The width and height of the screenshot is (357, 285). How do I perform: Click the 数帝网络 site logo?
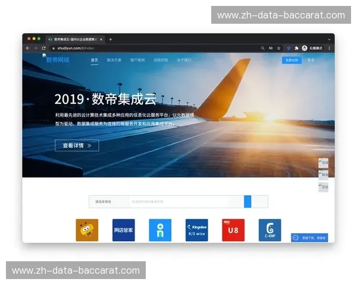(56, 59)
